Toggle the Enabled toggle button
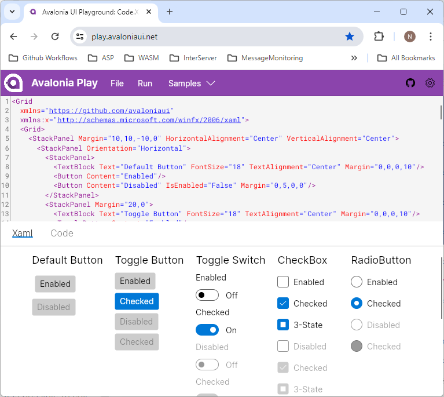Screen dimensions: 444x397 pyautogui.click(x=135, y=281)
